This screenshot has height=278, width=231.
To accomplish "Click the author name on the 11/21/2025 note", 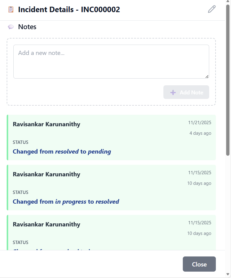I will pos(46,124).
